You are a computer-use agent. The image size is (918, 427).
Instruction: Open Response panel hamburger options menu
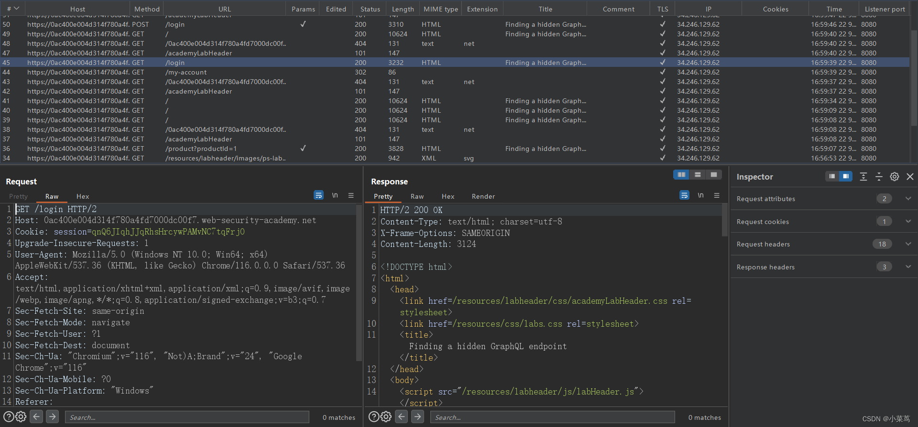[717, 195]
